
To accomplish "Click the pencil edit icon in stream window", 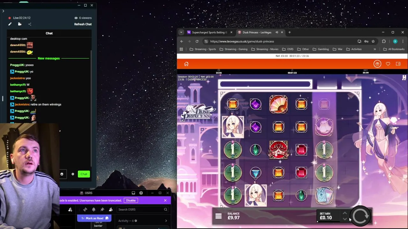I will [x=10, y=24].
